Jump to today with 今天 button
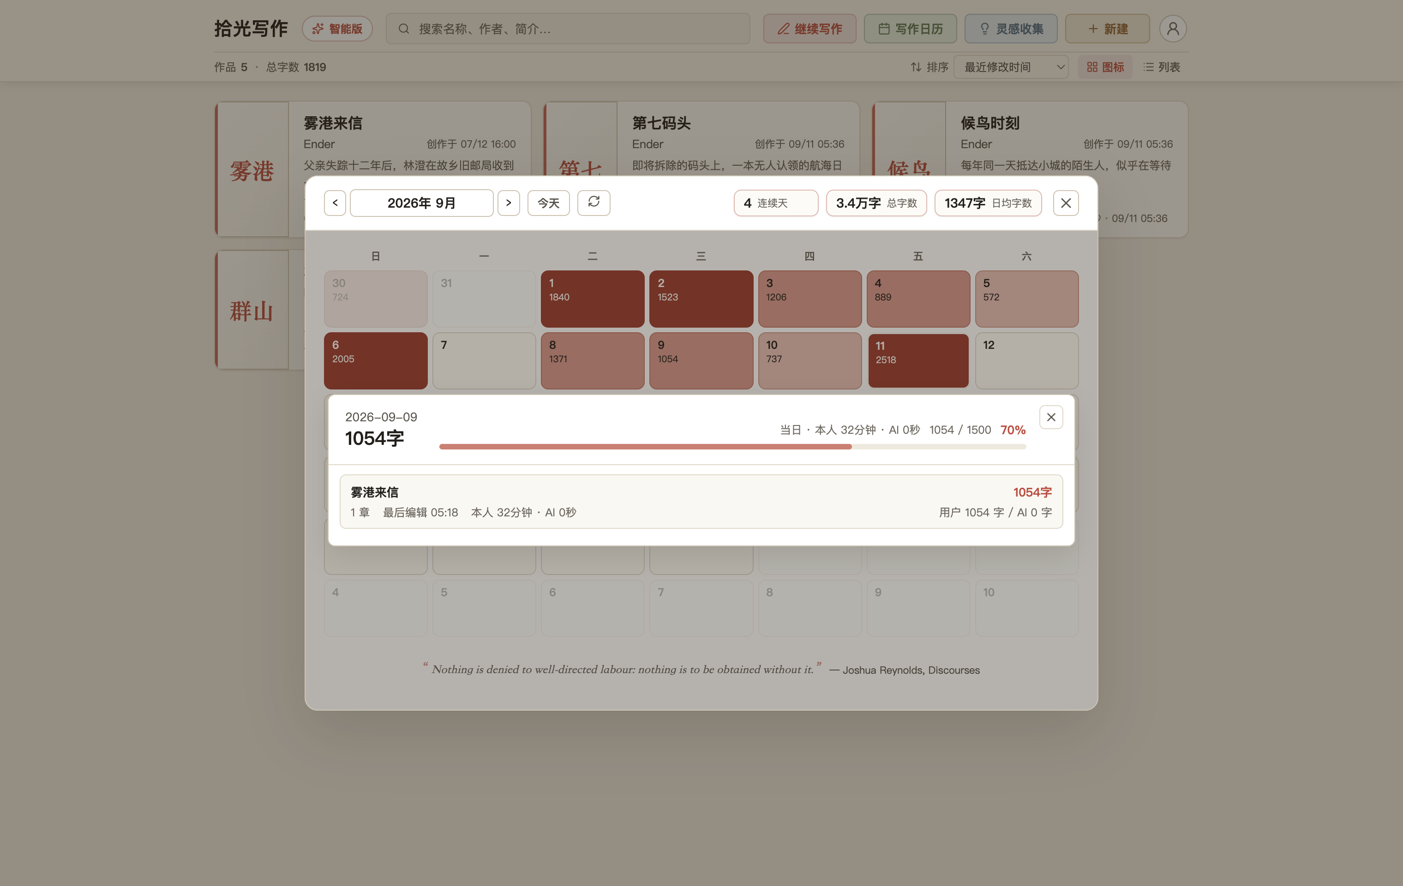 [x=548, y=203]
